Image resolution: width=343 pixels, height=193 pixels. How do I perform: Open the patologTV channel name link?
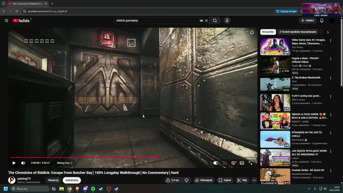(24, 179)
